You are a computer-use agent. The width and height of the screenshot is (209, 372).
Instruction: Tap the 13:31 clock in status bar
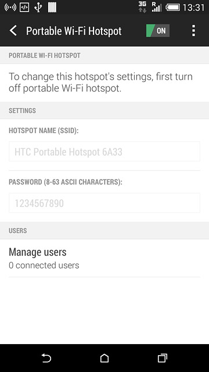193,8
